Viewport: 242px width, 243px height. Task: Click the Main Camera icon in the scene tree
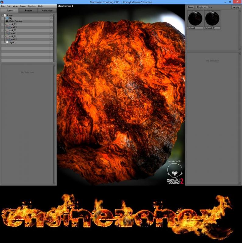tap(7, 21)
